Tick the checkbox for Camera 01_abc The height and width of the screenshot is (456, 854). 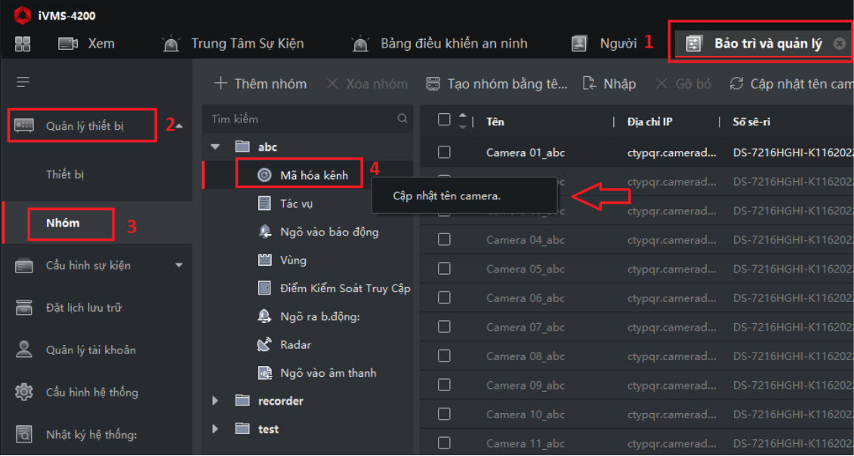(444, 153)
